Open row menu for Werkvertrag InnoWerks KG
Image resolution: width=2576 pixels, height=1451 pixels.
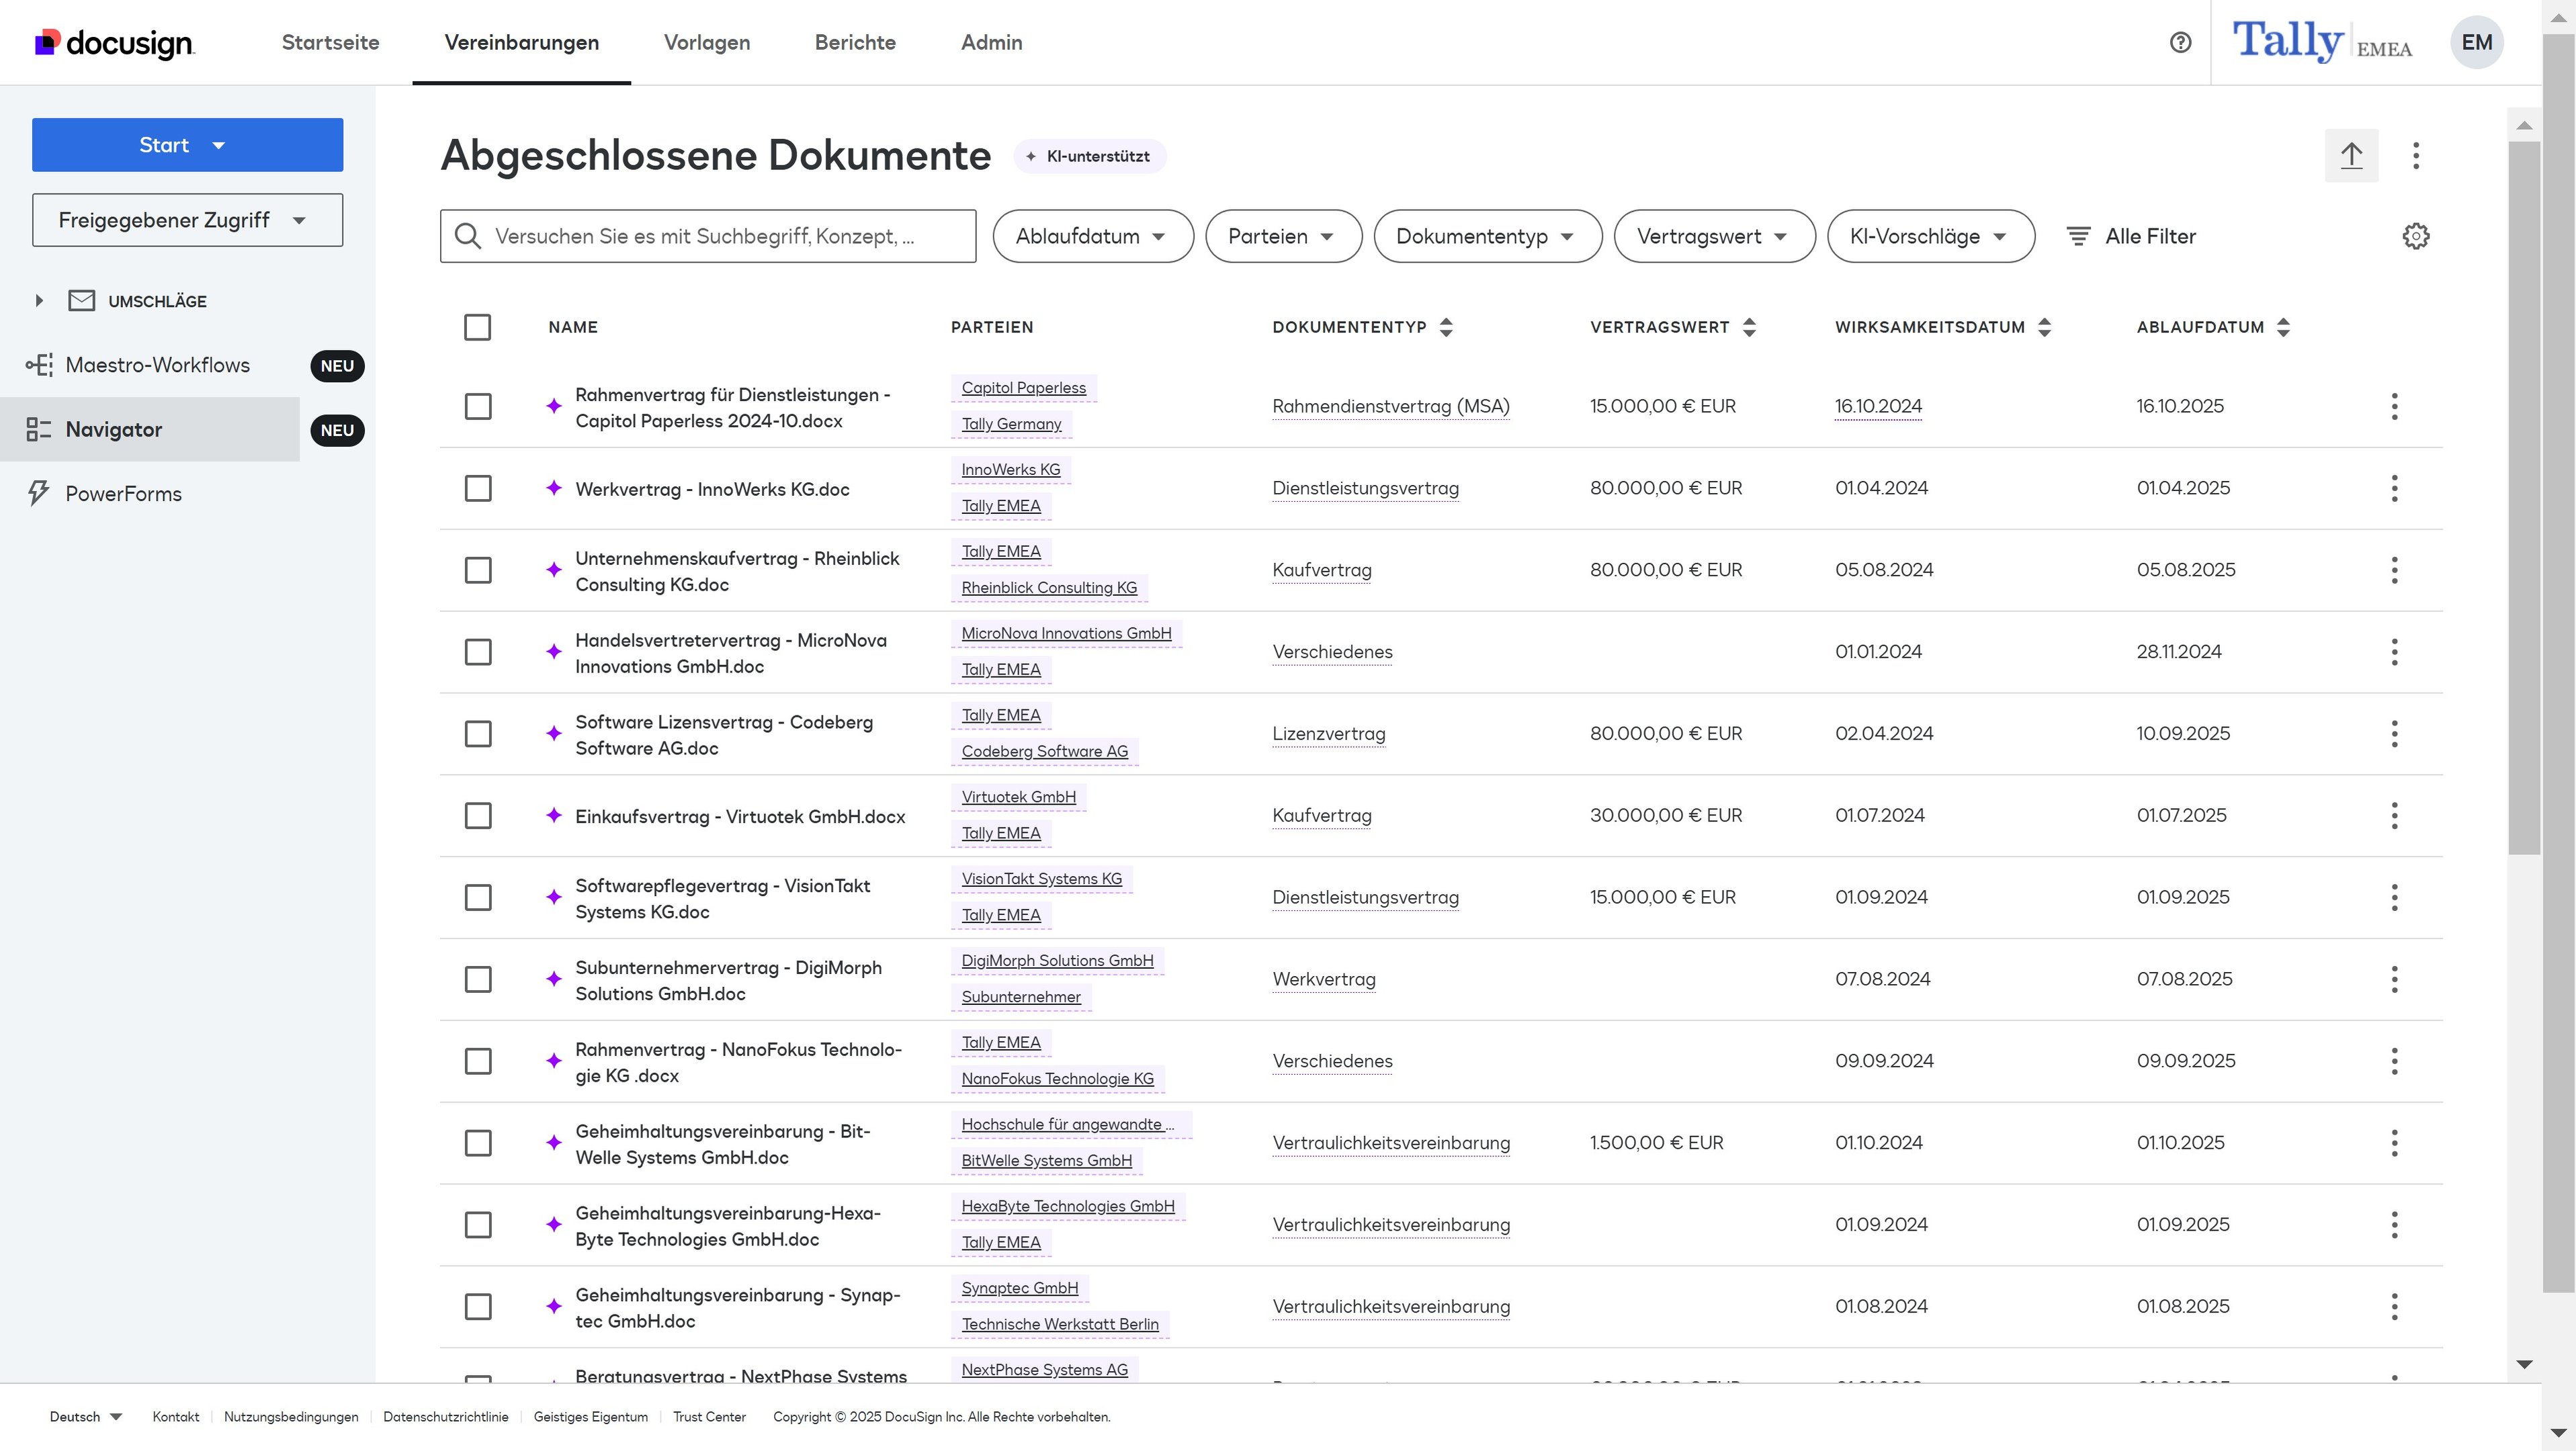[2394, 488]
